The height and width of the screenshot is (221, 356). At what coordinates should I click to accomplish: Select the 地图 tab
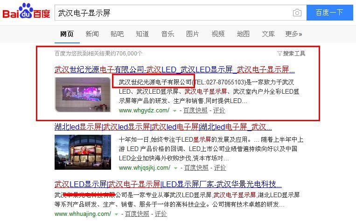(243, 34)
